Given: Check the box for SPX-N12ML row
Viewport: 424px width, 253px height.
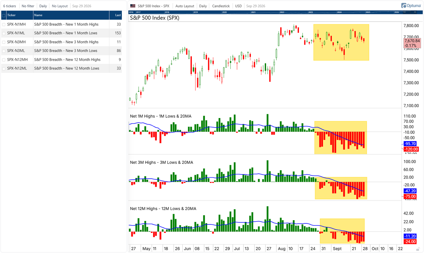Looking at the screenshot, I should [4, 68].
